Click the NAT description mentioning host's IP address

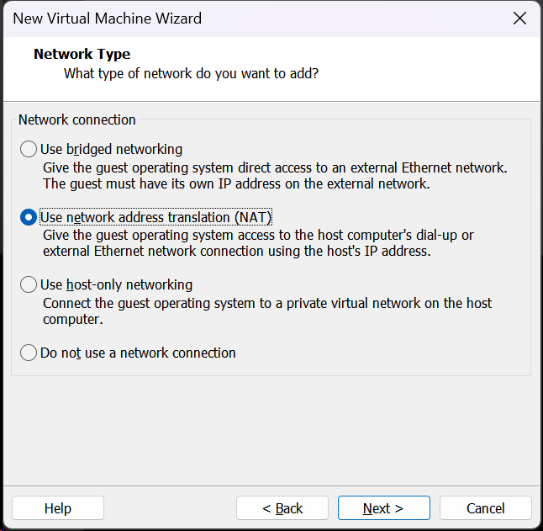pos(258,243)
